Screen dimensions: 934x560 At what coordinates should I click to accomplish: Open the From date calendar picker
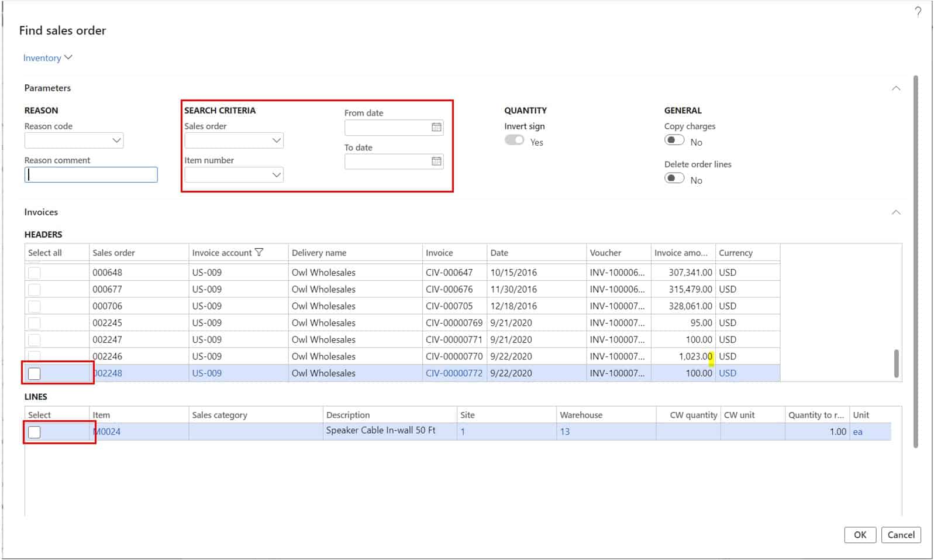click(436, 127)
